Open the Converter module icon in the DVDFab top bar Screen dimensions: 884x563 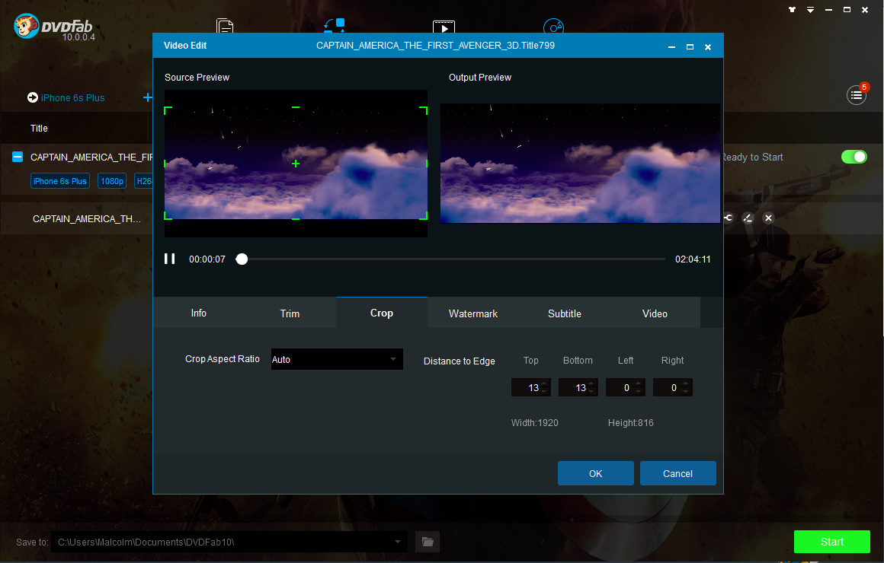pos(335,25)
